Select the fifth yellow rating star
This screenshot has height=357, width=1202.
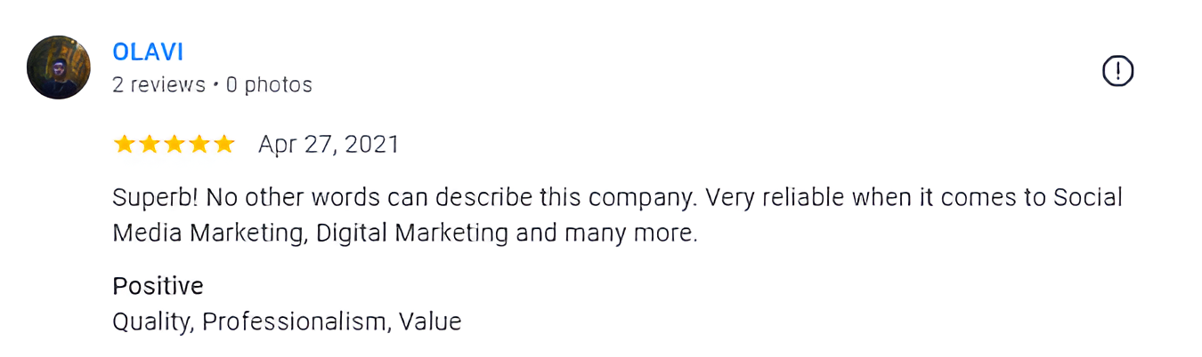click(x=224, y=144)
